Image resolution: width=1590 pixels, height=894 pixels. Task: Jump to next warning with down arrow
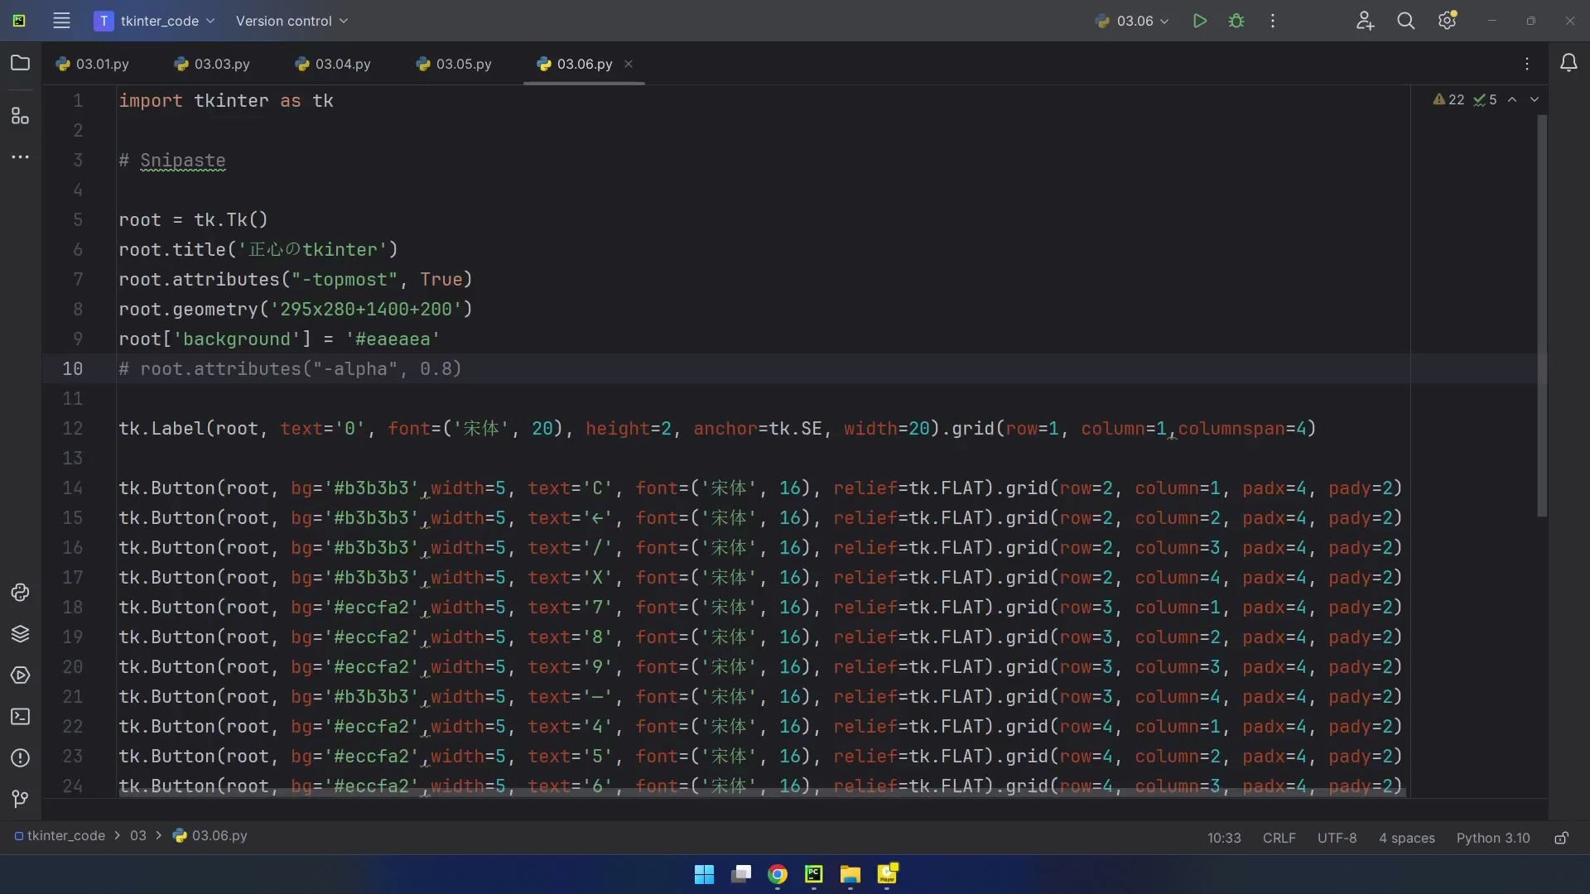pyautogui.click(x=1535, y=99)
